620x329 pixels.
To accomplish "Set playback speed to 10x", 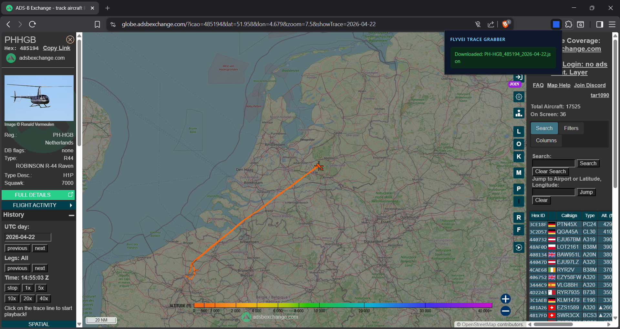I will (12, 299).
